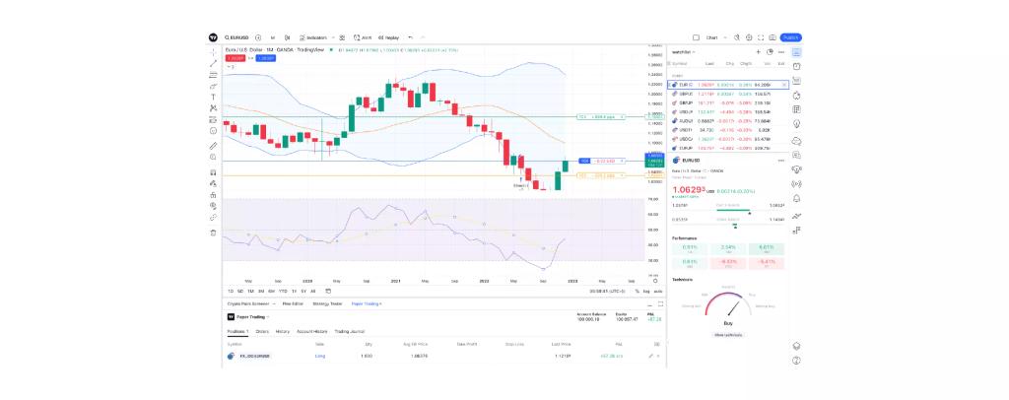The height and width of the screenshot is (400, 1009).
Task: Select the Paper Trading tab
Action: tap(367, 303)
